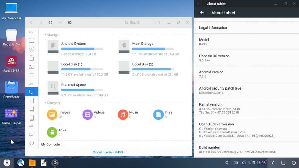Image resolution: width=299 pixels, height=168 pixels.
Task: Open Trash in the file manager sidebar
Action: pyautogui.click(x=32, y=75)
